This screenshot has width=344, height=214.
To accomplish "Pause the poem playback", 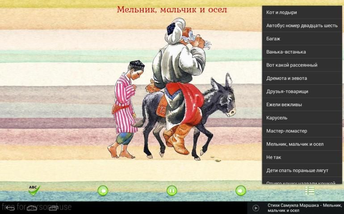I will click(172, 191).
